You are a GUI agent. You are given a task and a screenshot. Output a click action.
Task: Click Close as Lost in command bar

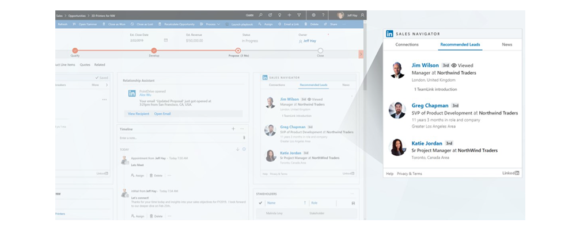(142, 24)
